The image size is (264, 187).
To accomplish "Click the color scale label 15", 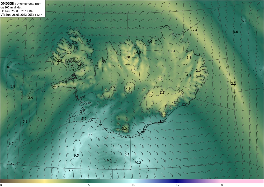I will click(177, 185).
